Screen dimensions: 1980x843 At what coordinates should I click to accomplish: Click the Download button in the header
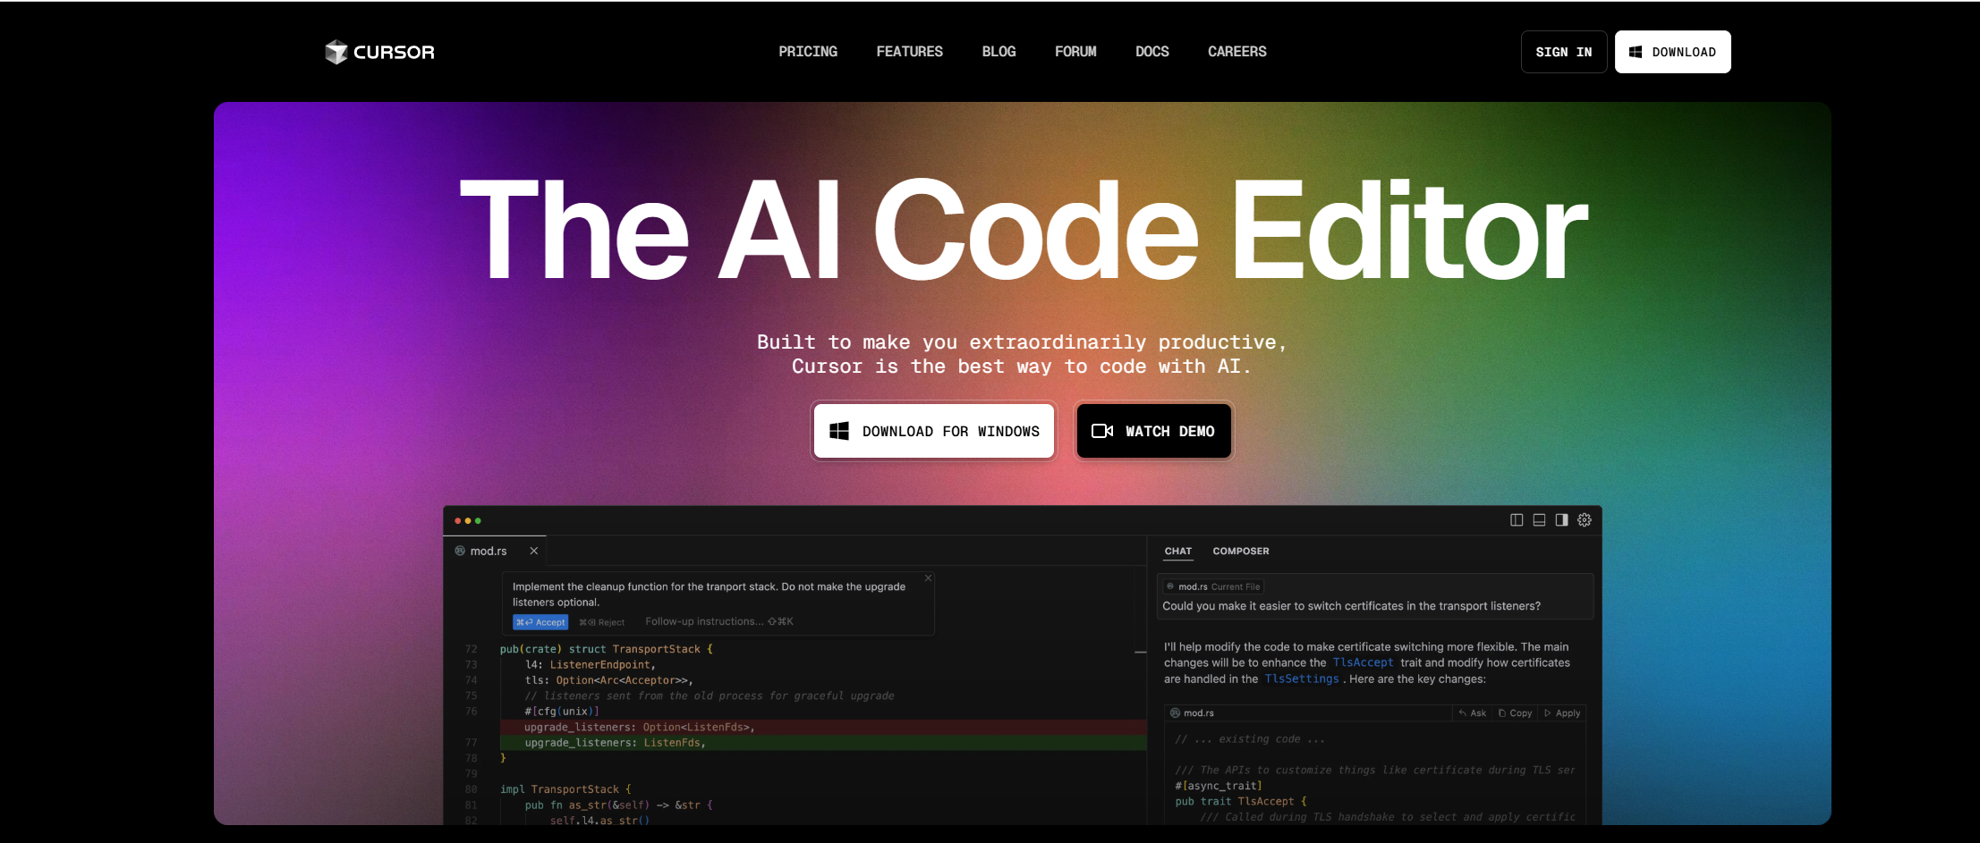point(1673,52)
